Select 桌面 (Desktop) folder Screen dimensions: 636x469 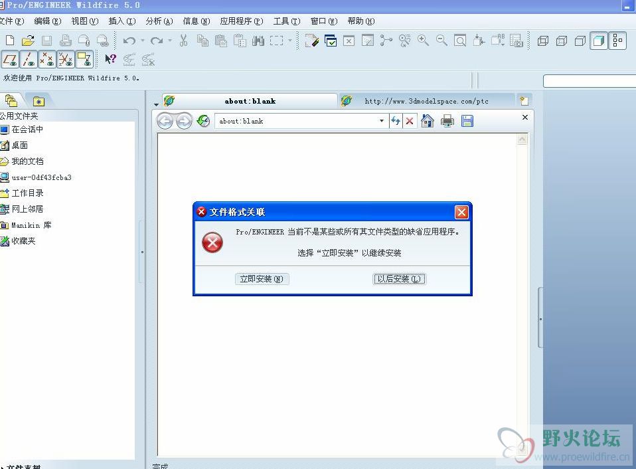click(14, 145)
